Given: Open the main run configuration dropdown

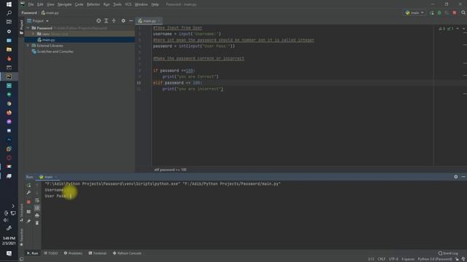Looking at the screenshot, I should point(414,13).
